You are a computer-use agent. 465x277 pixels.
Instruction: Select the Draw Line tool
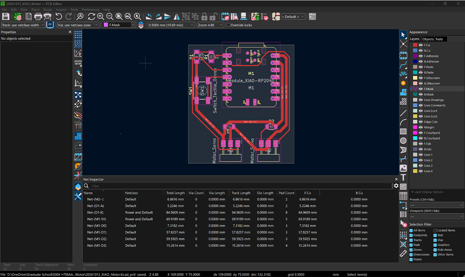tap(403, 113)
